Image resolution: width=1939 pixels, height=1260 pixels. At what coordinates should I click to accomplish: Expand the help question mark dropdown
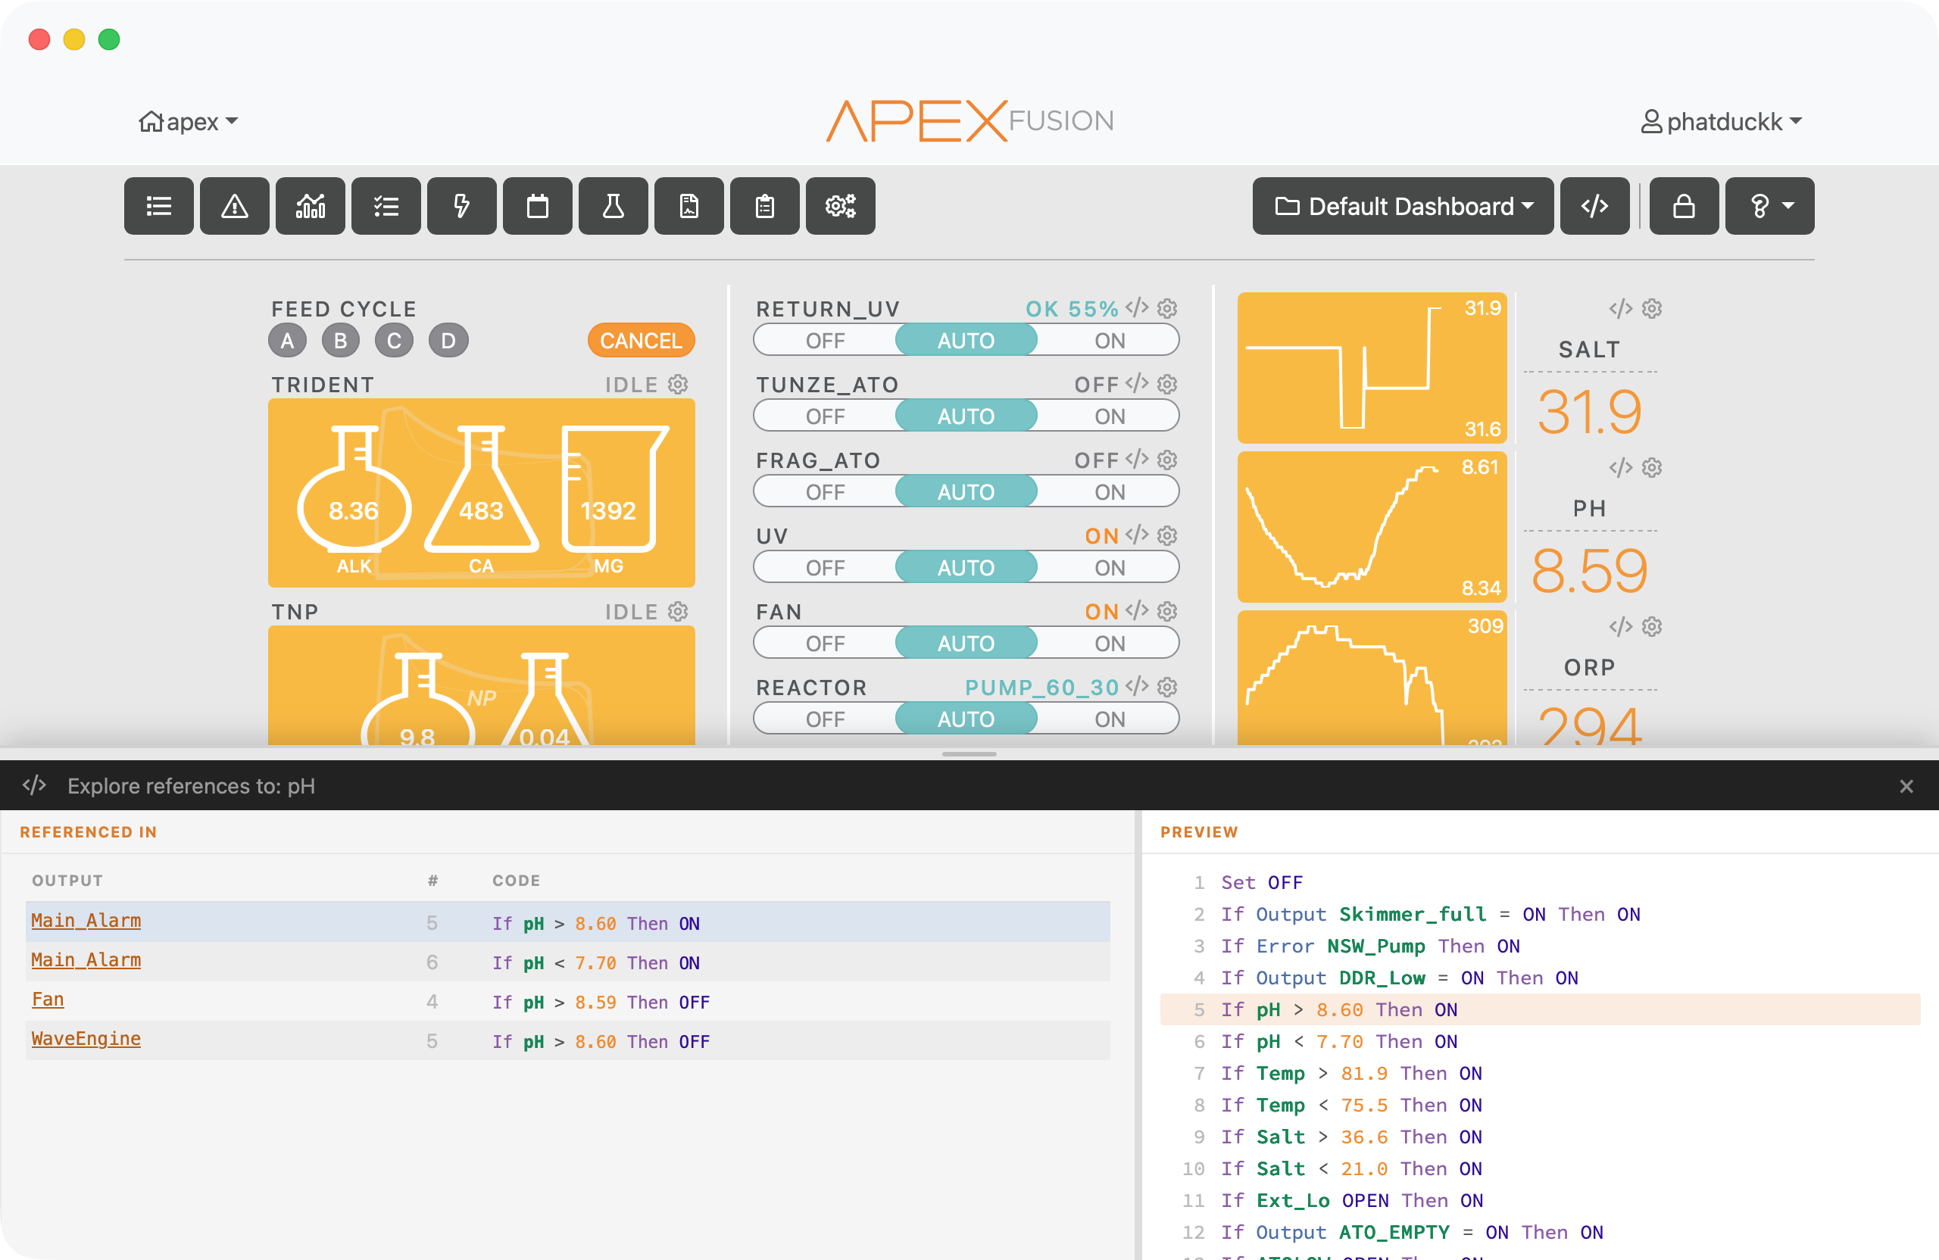(x=1769, y=206)
